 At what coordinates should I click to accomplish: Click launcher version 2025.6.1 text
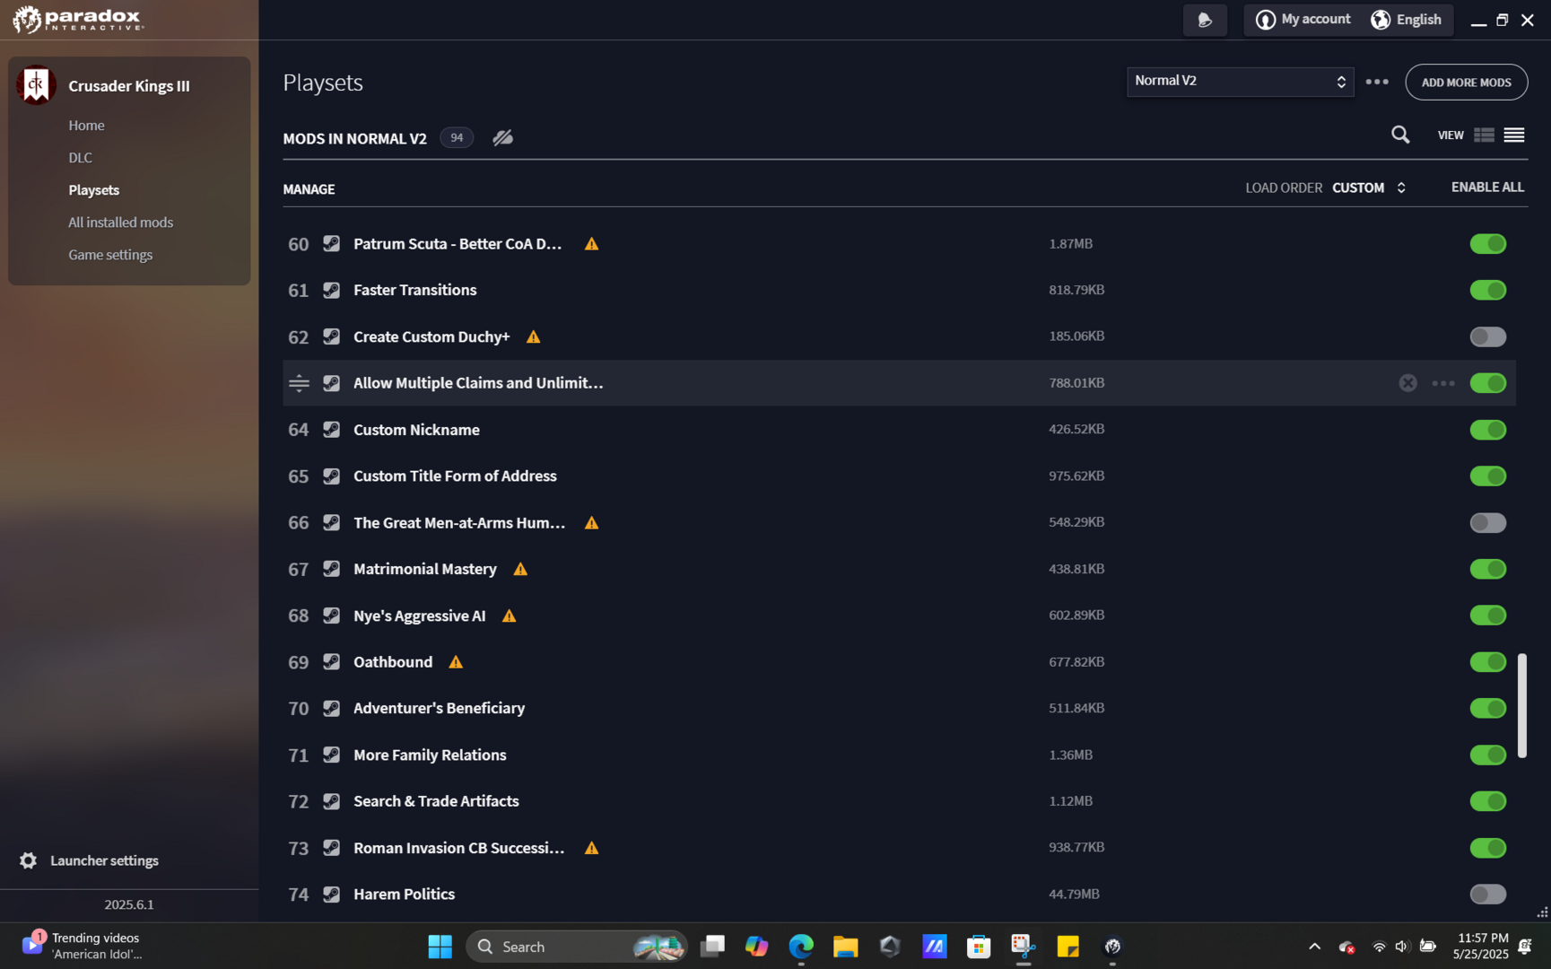[129, 904]
